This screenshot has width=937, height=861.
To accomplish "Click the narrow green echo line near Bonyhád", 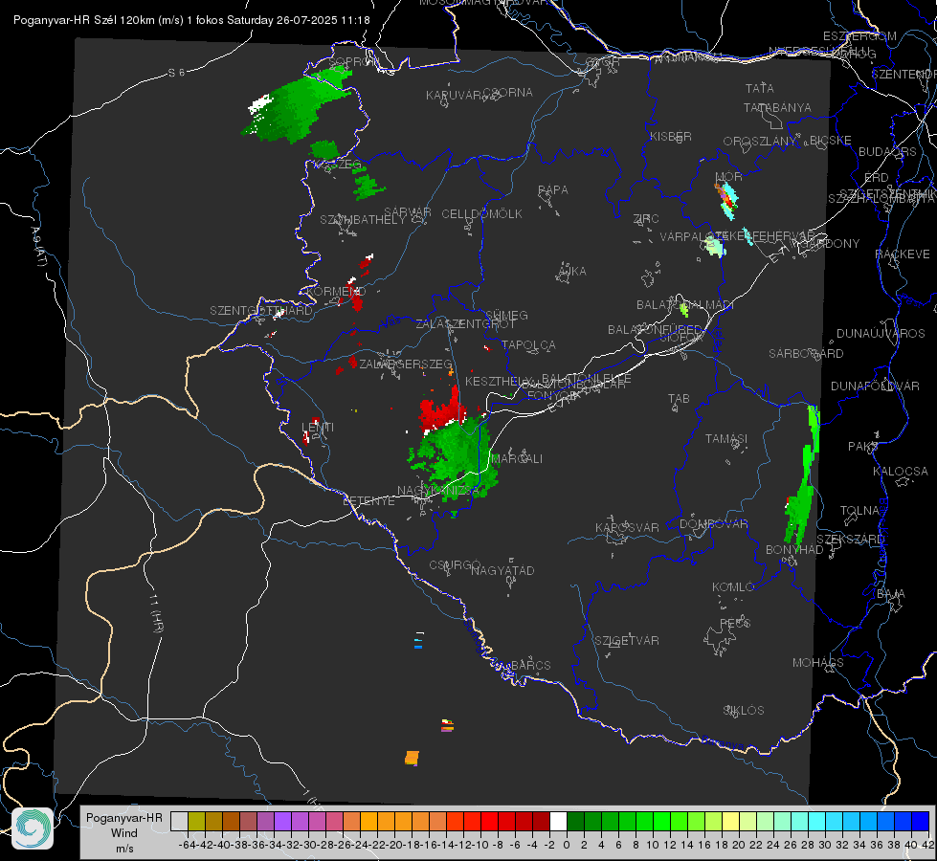I will coord(803,475).
